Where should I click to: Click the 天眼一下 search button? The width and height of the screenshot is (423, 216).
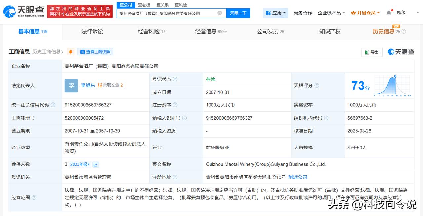coord(238,13)
